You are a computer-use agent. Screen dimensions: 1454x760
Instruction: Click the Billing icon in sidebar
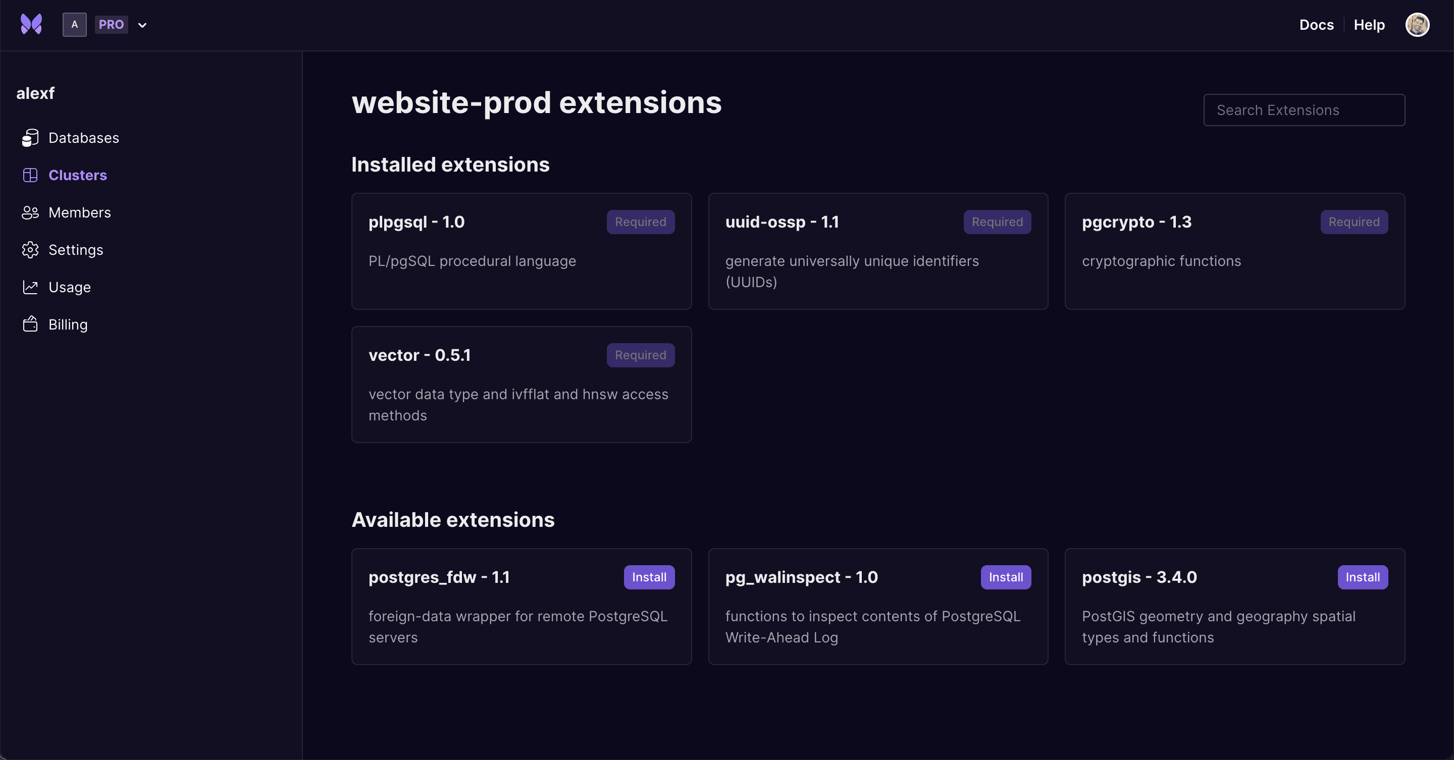(29, 324)
